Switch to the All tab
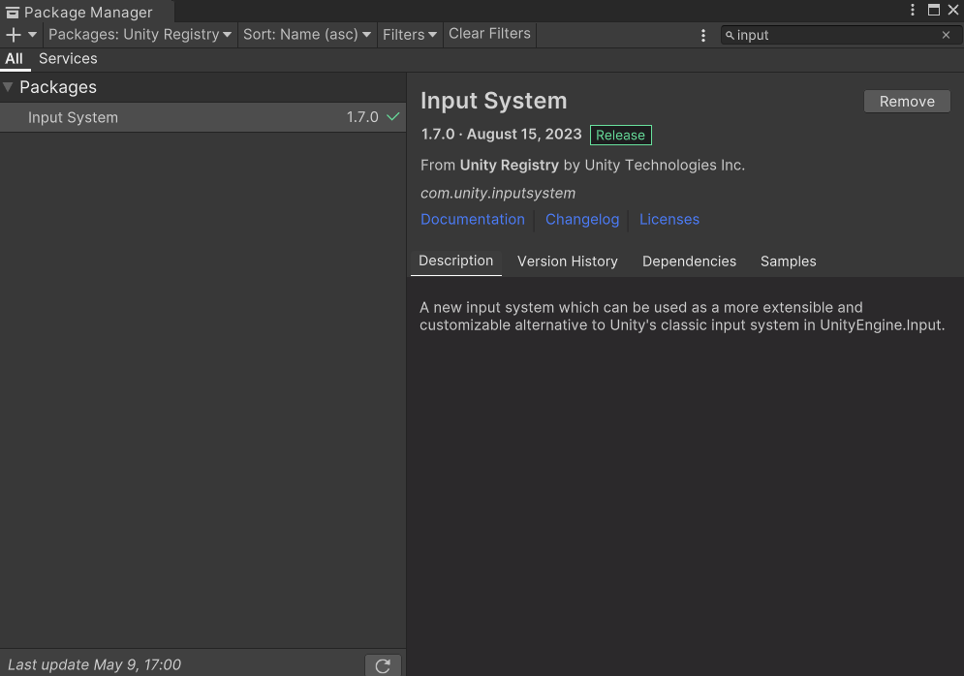Viewport: 964px width, 676px height. point(15,59)
